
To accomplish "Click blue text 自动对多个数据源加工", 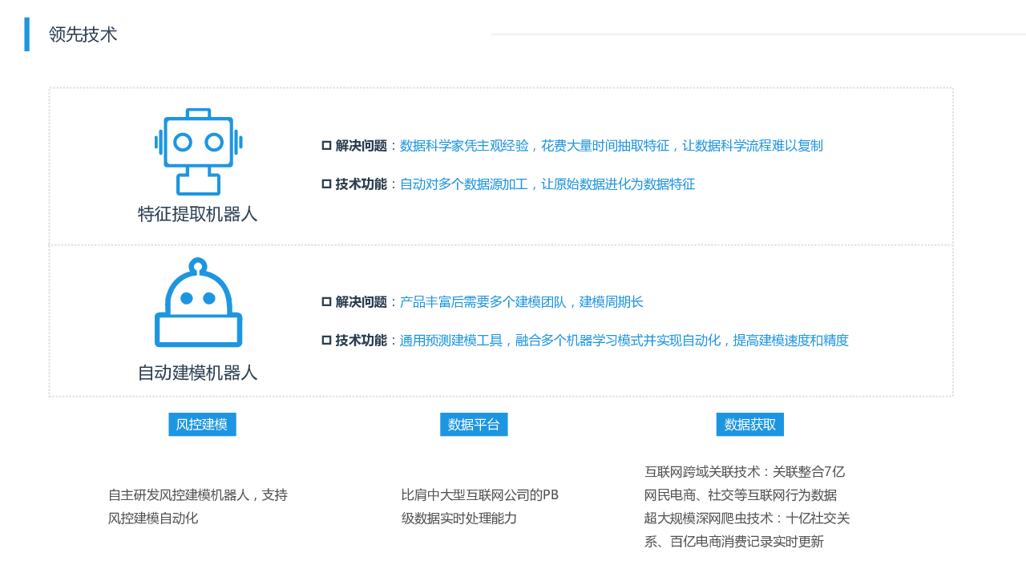I will pos(547,184).
